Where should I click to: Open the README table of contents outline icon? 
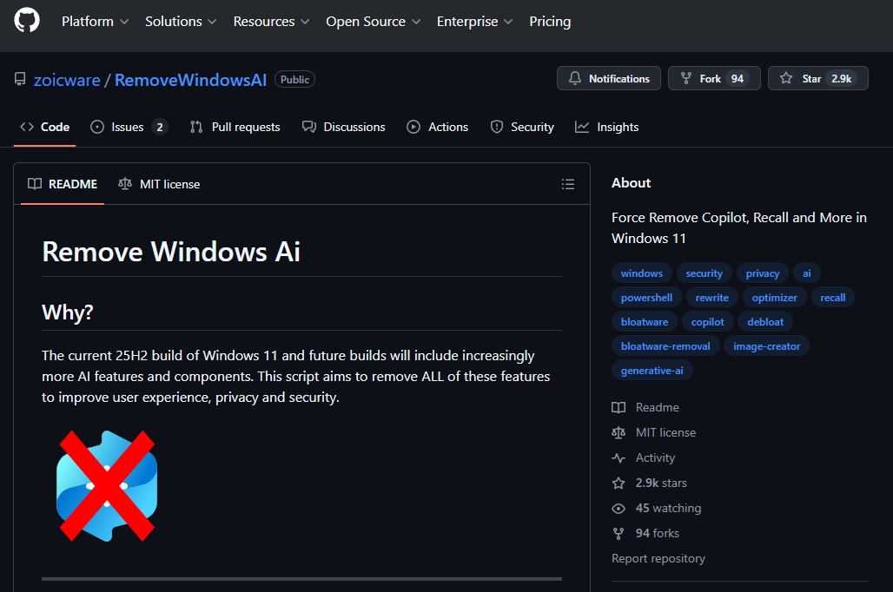[x=568, y=184]
